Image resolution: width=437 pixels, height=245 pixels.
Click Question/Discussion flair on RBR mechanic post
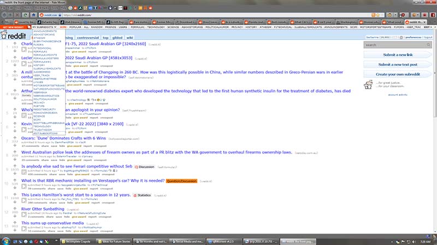tap(182, 181)
